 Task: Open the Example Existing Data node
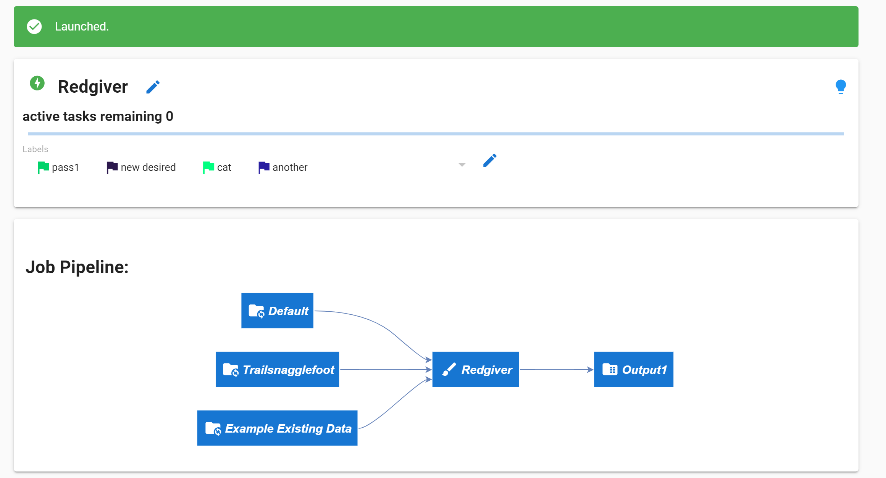pyautogui.click(x=277, y=428)
